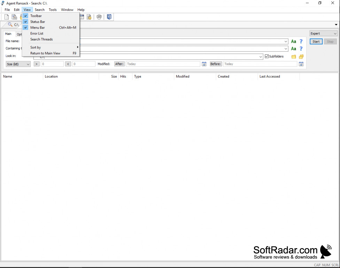Toggle the Menu Bar menu option

51,28
